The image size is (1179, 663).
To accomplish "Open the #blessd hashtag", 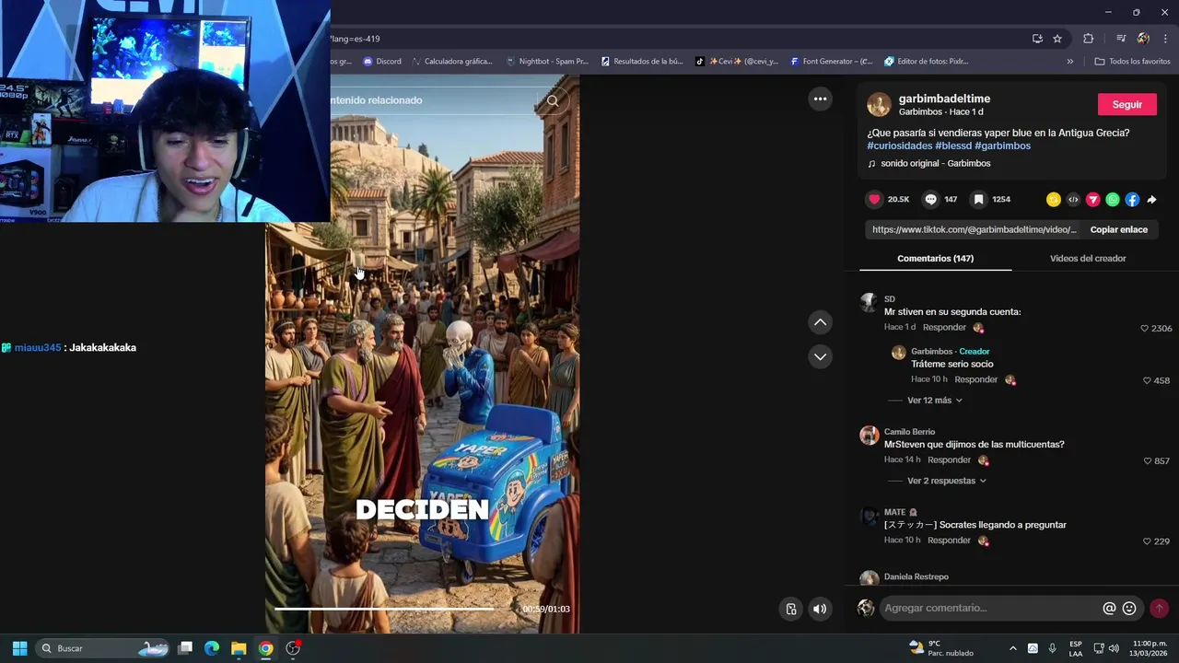I will coord(953,145).
